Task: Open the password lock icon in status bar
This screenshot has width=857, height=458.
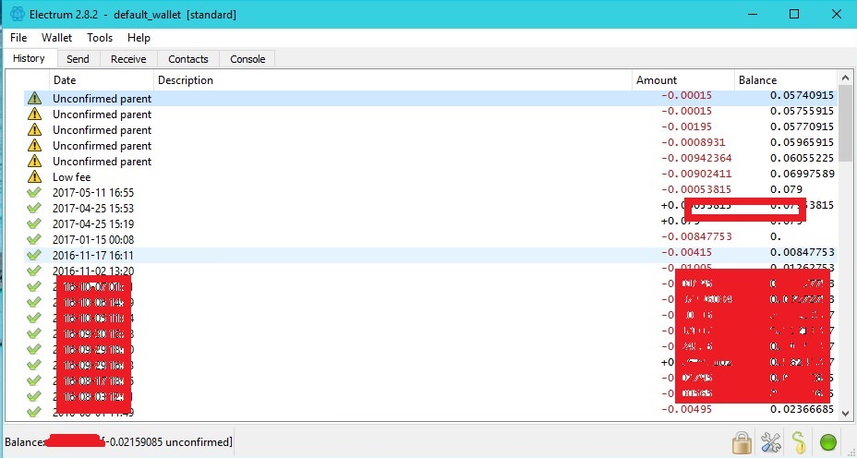Action: (x=742, y=441)
